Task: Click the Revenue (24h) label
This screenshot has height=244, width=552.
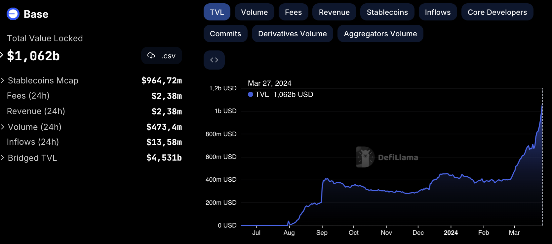Action: tap(36, 111)
